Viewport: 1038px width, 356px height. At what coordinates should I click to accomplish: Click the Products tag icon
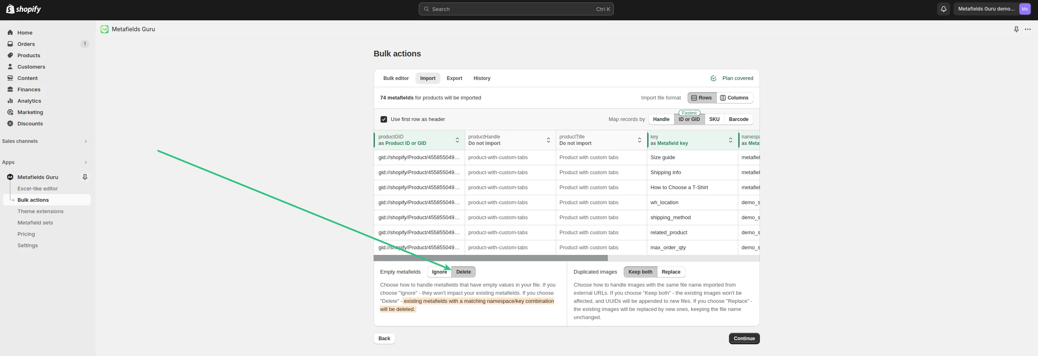tap(10, 55)
